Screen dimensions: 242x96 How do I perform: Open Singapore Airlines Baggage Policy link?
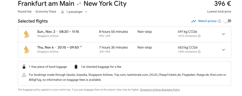[160, 90]
